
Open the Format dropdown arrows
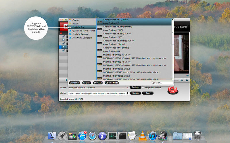127,88
